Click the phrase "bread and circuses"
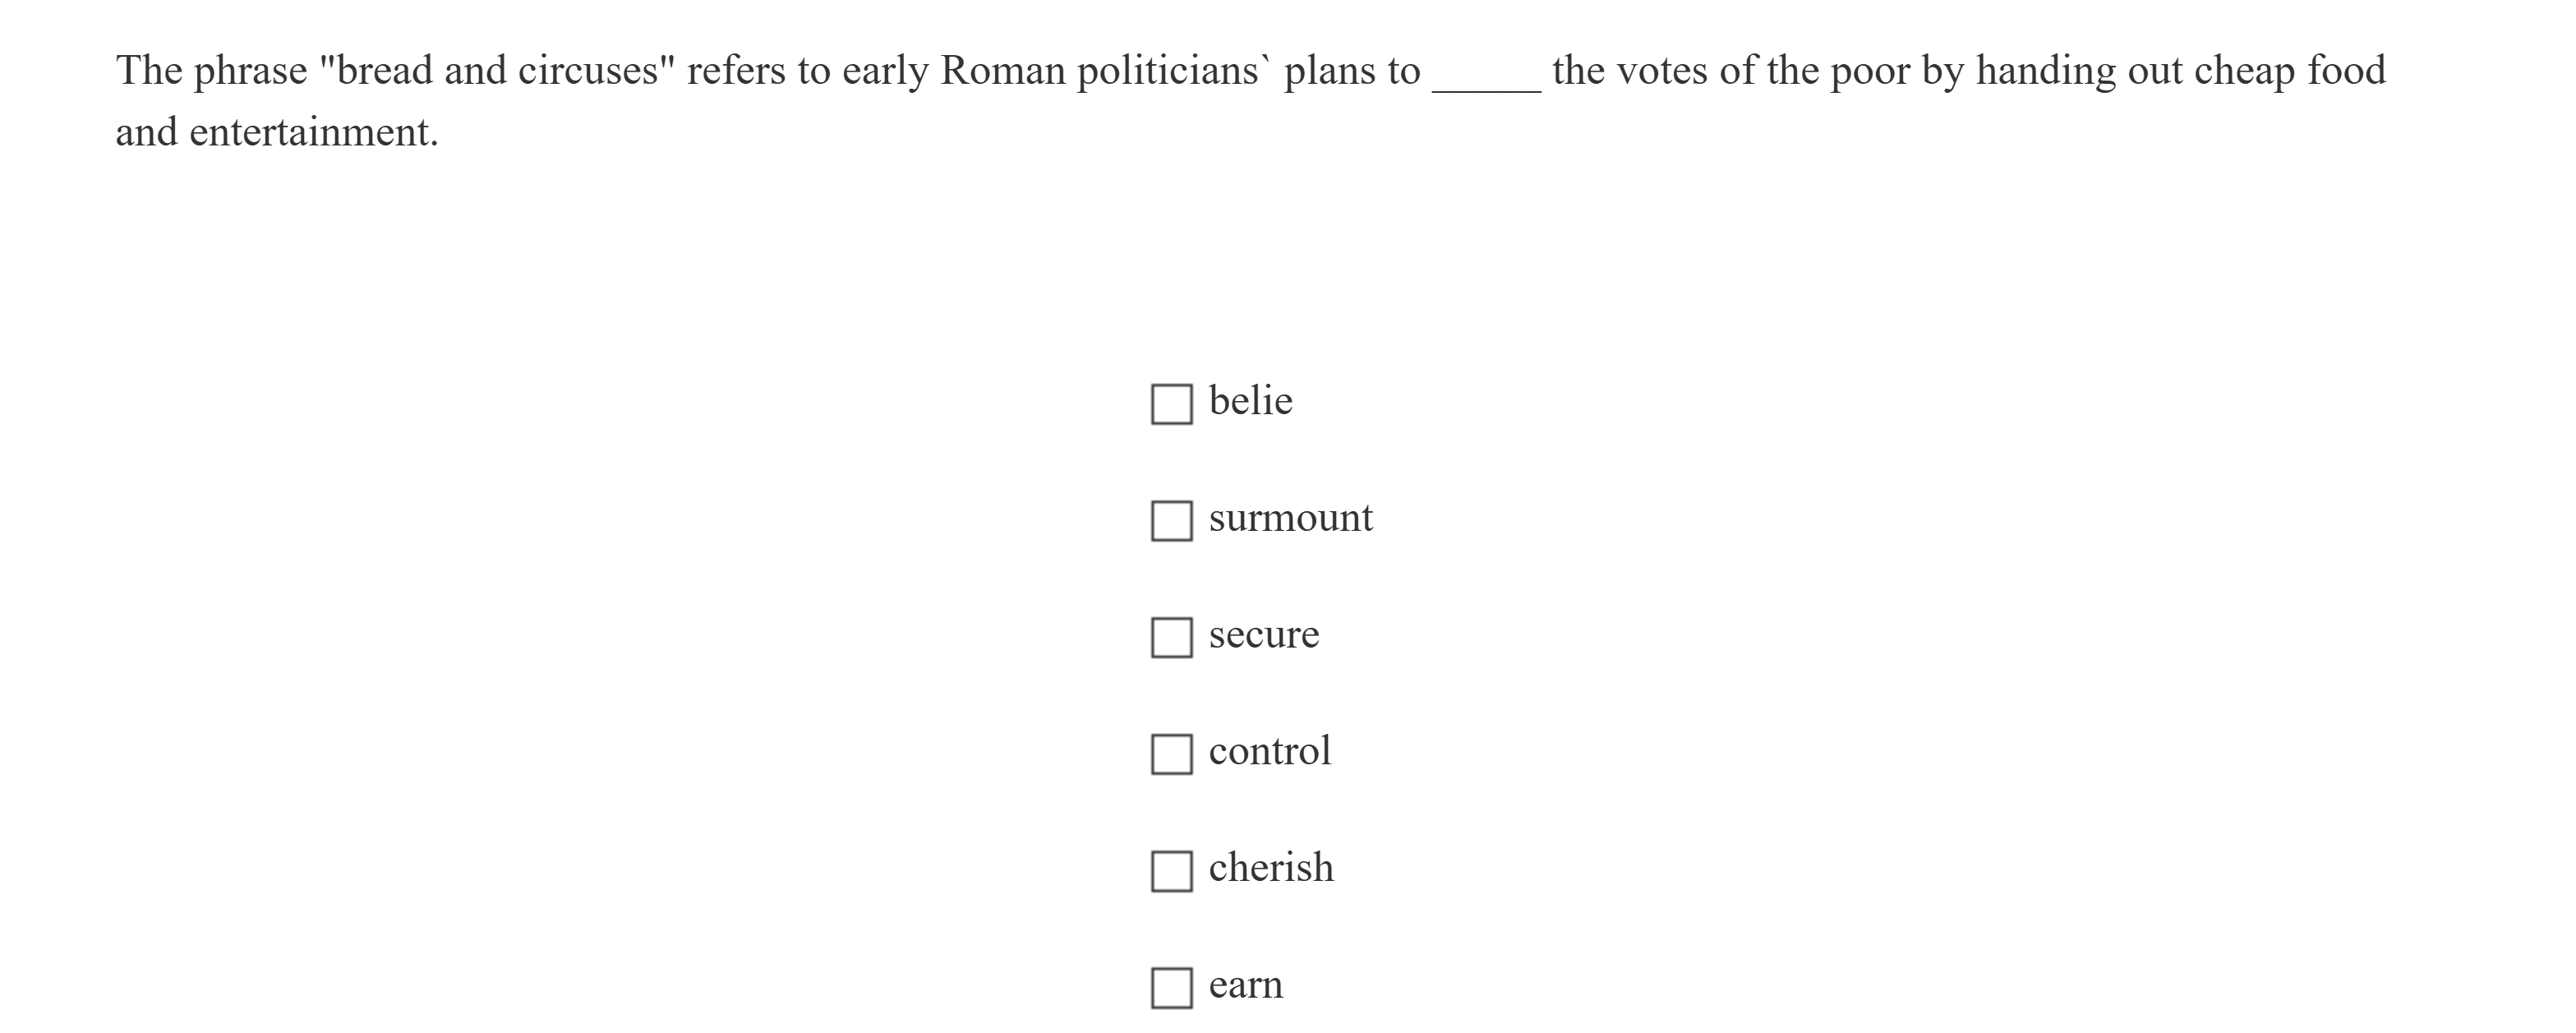Screen dimensions: 2576x1033 pyautogui.click(x=500, y=69)
